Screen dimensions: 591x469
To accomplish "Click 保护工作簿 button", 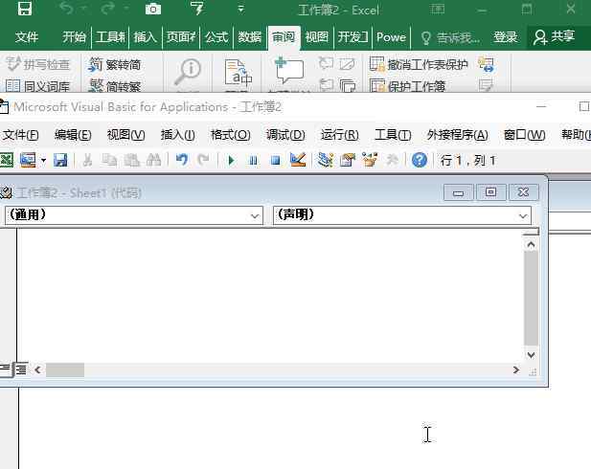I will 408,86.
